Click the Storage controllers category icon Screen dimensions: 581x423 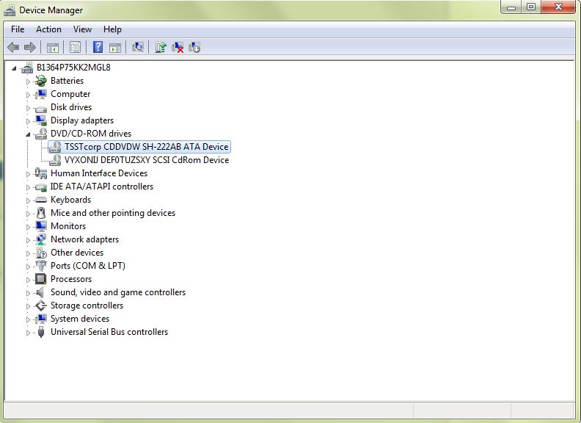pyautogui.click(x=41, y=305)
